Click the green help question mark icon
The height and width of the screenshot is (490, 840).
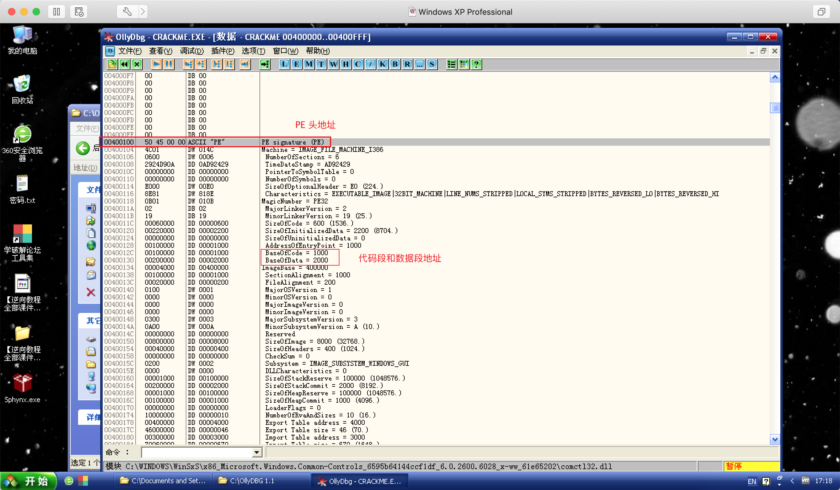(476, 64)
